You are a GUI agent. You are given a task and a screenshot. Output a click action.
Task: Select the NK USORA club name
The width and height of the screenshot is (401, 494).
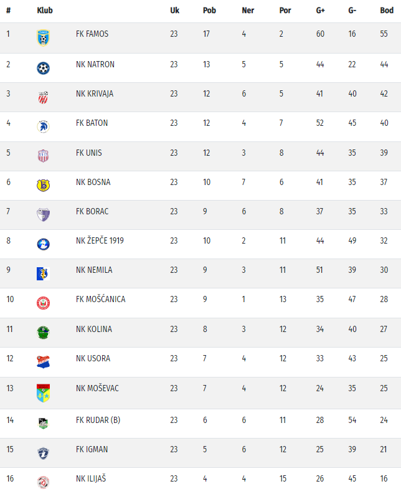(x=93, y=358)
